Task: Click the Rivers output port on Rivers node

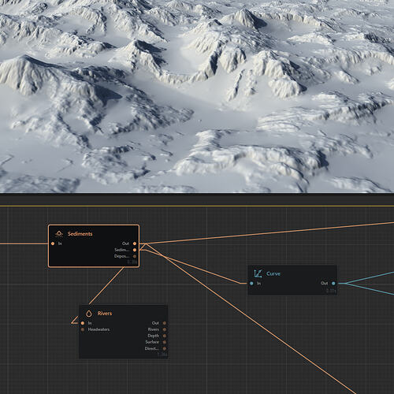Action: pyautogui.click(x=165, y=329)
